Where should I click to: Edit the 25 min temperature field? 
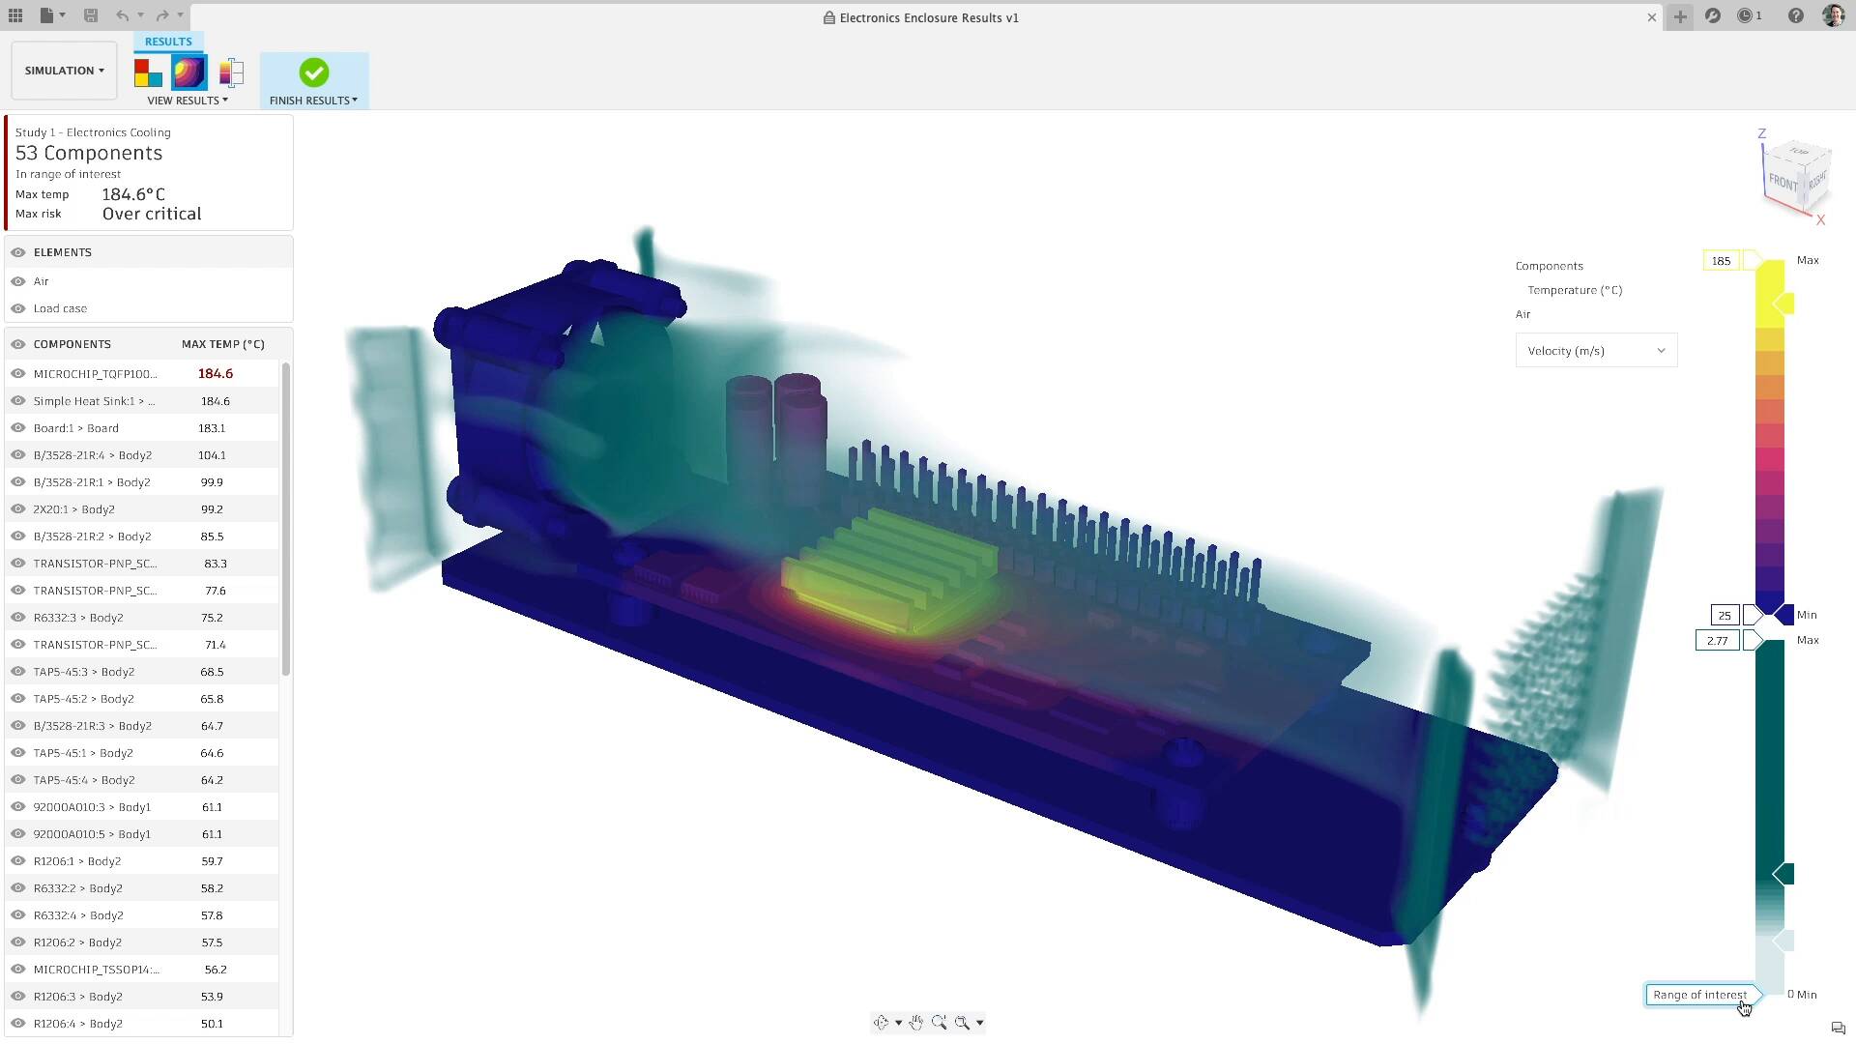point(1725,616)
